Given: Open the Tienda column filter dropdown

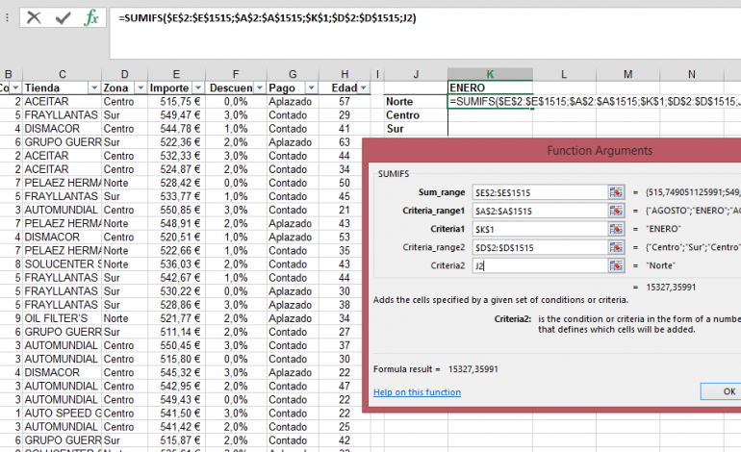Looking at the screenshot, I should click(x=94, y=88).
